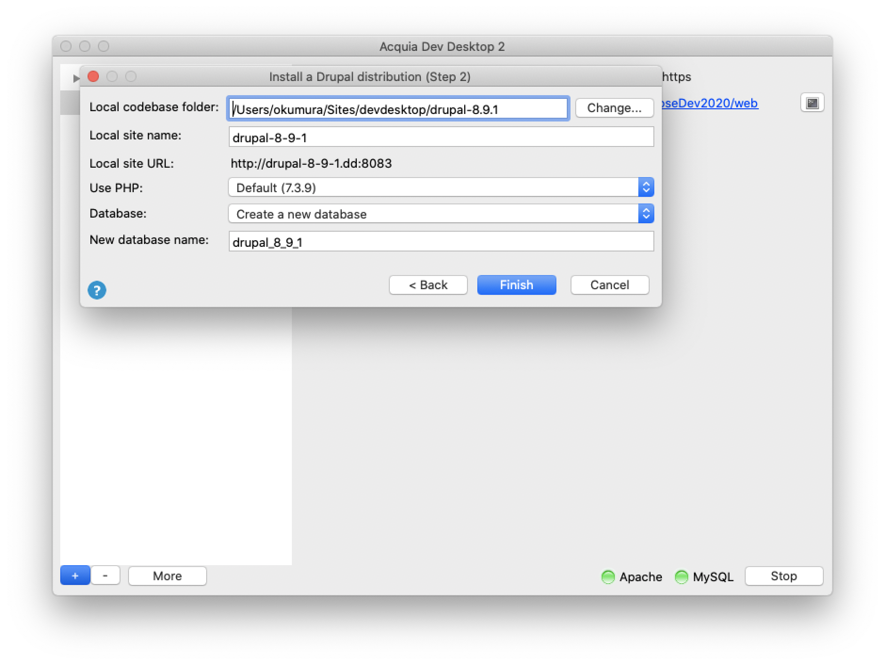885x665 pixels.
Task: Edit the New database name field
Action: (x=441, y=242)
